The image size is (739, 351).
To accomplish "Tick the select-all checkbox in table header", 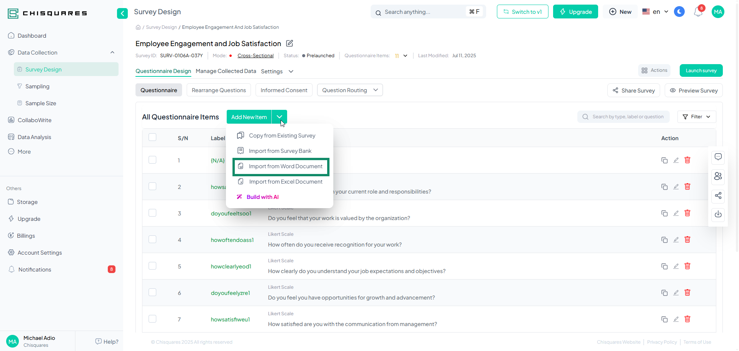I will coord(152,137).
